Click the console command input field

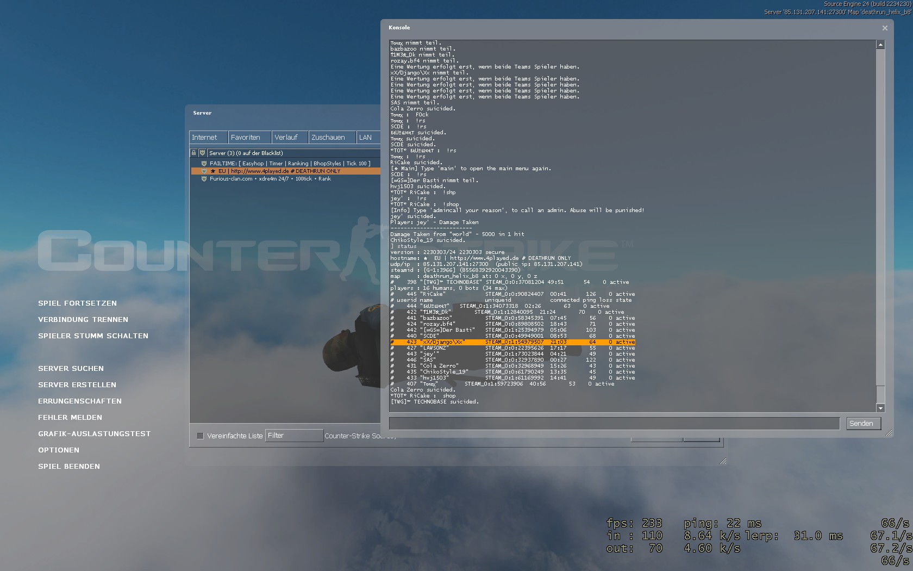[614, 424]
